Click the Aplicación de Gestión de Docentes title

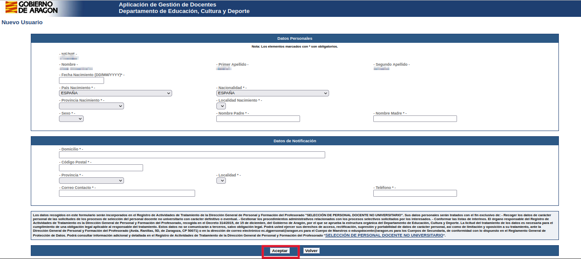(167, 5)
